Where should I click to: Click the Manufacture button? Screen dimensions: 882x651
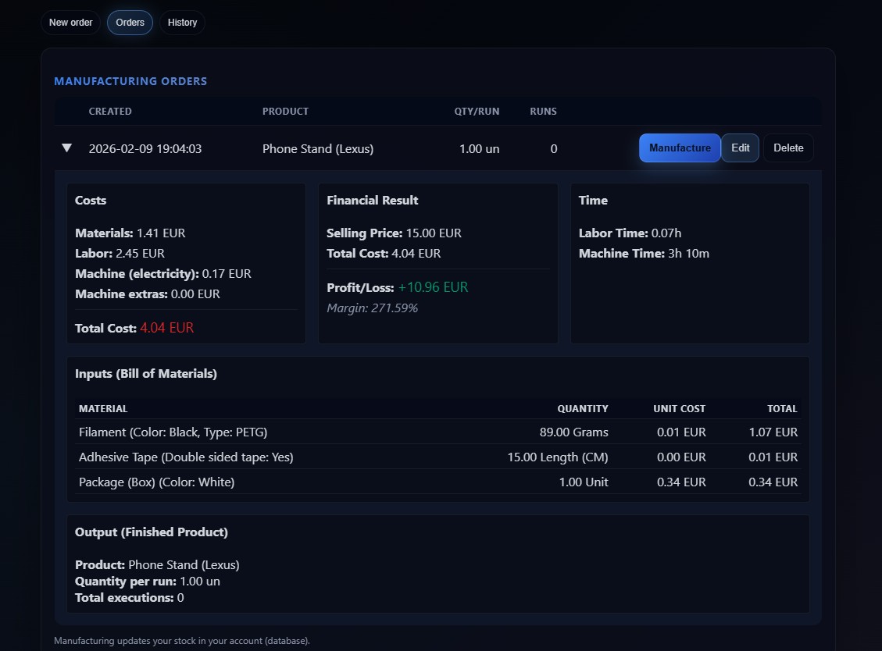click(680, 148)
